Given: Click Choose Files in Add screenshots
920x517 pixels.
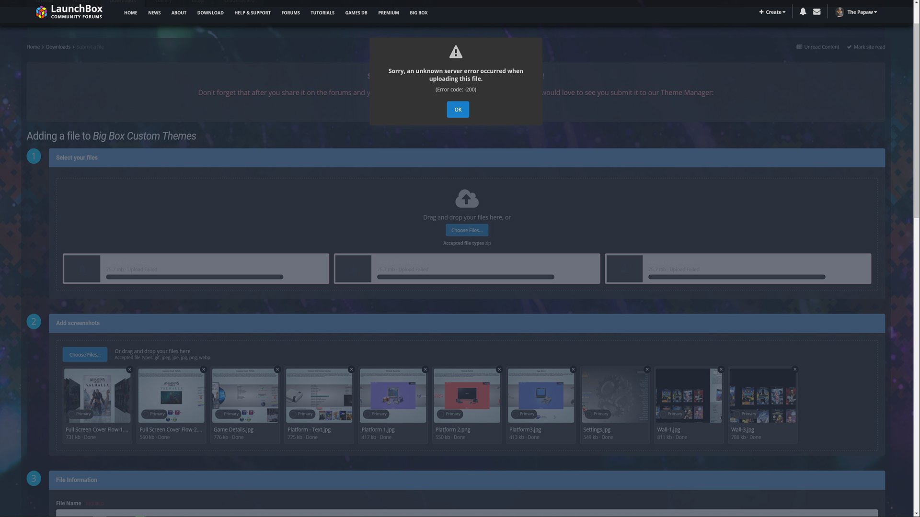Looking at the screenshot, I should pos(85,355).
